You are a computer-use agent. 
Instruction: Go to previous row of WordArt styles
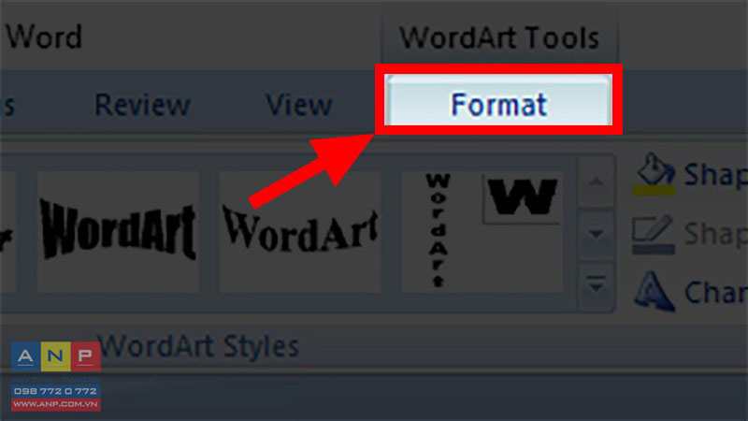(x=596, y=181)
